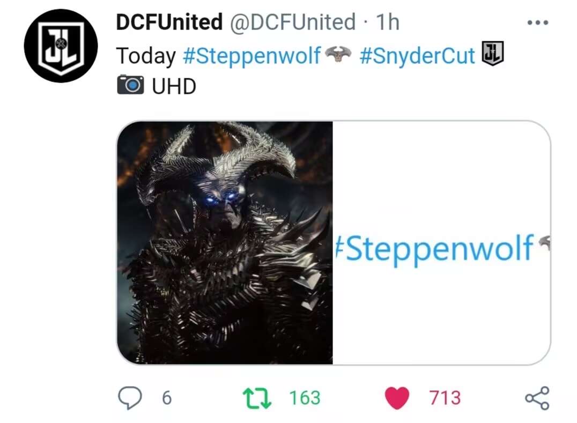Click the 713 likes count
Image resolution: width=577 pixels, height=423 pixels.
pyautogui.click(x=445, y=398)
